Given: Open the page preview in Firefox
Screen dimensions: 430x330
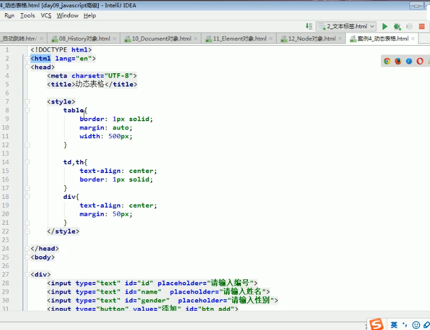Looking at the screenshot, I should point(398,61).
